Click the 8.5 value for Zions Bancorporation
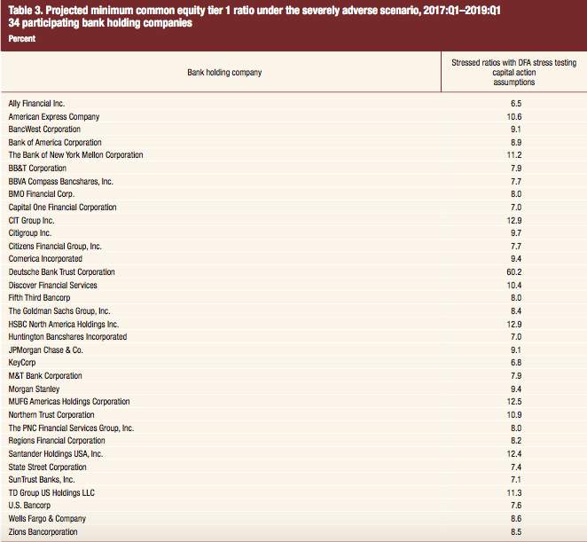 516,532
